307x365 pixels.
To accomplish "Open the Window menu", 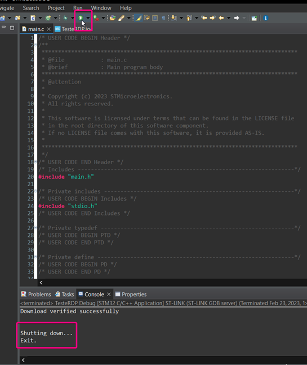I will [101, 8].
